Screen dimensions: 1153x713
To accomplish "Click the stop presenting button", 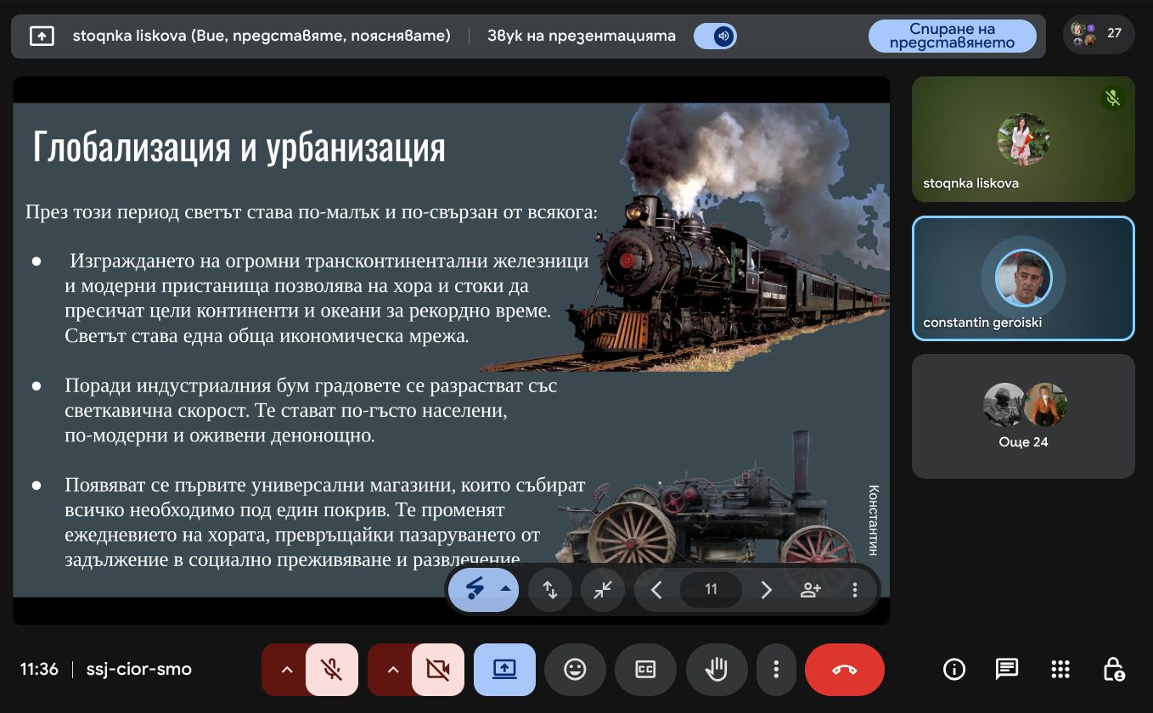I will point(952,36).
